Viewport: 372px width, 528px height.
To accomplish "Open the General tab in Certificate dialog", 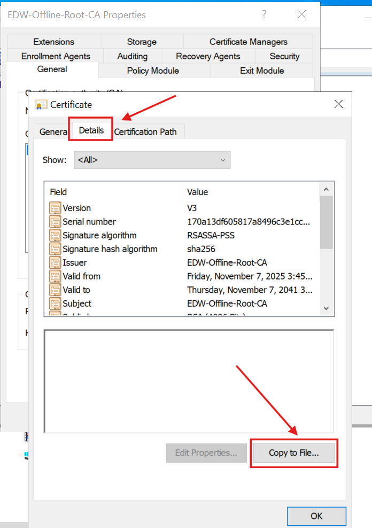I will [x=53, y=131].
